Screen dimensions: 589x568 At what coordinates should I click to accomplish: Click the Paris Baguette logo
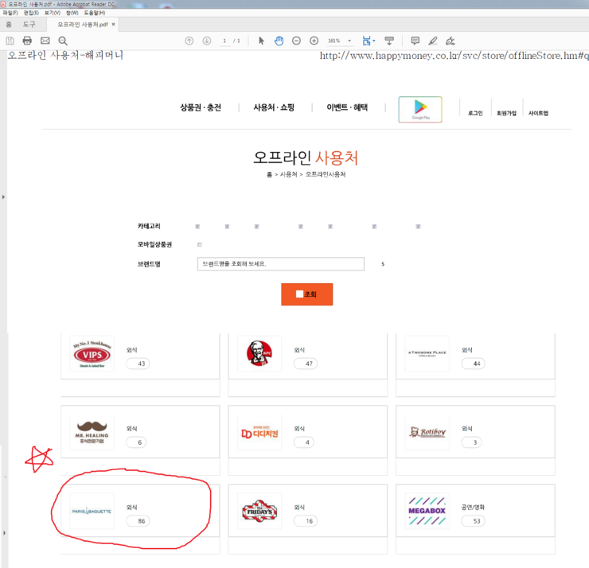coord(92,511)
